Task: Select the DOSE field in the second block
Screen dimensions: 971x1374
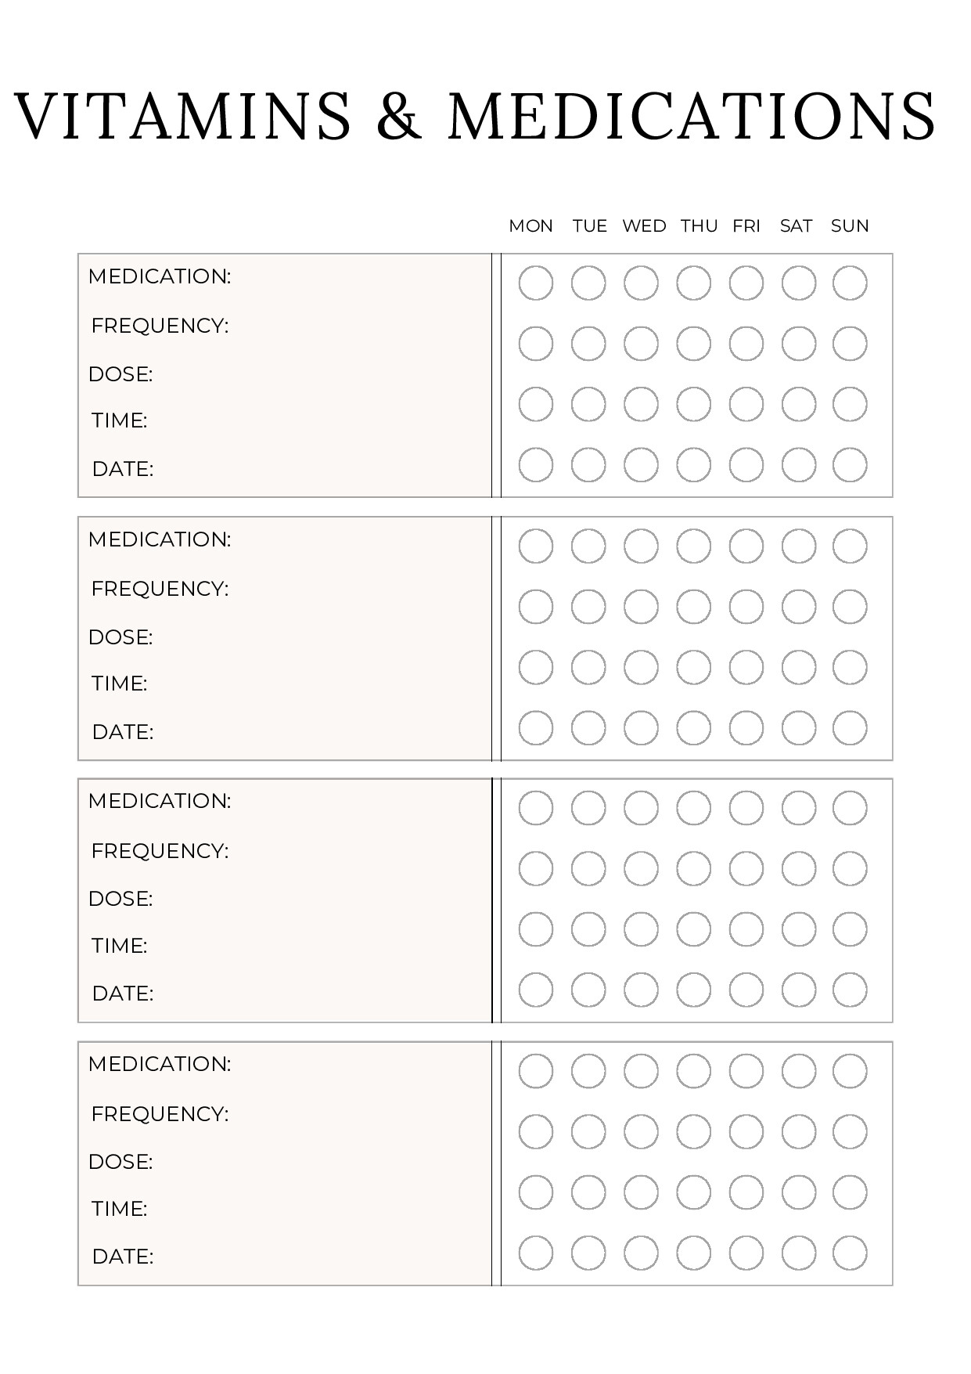Action: click(x=313, y=637)
